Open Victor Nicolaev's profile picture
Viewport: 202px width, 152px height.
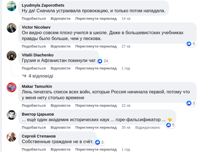tap(11, 28)
